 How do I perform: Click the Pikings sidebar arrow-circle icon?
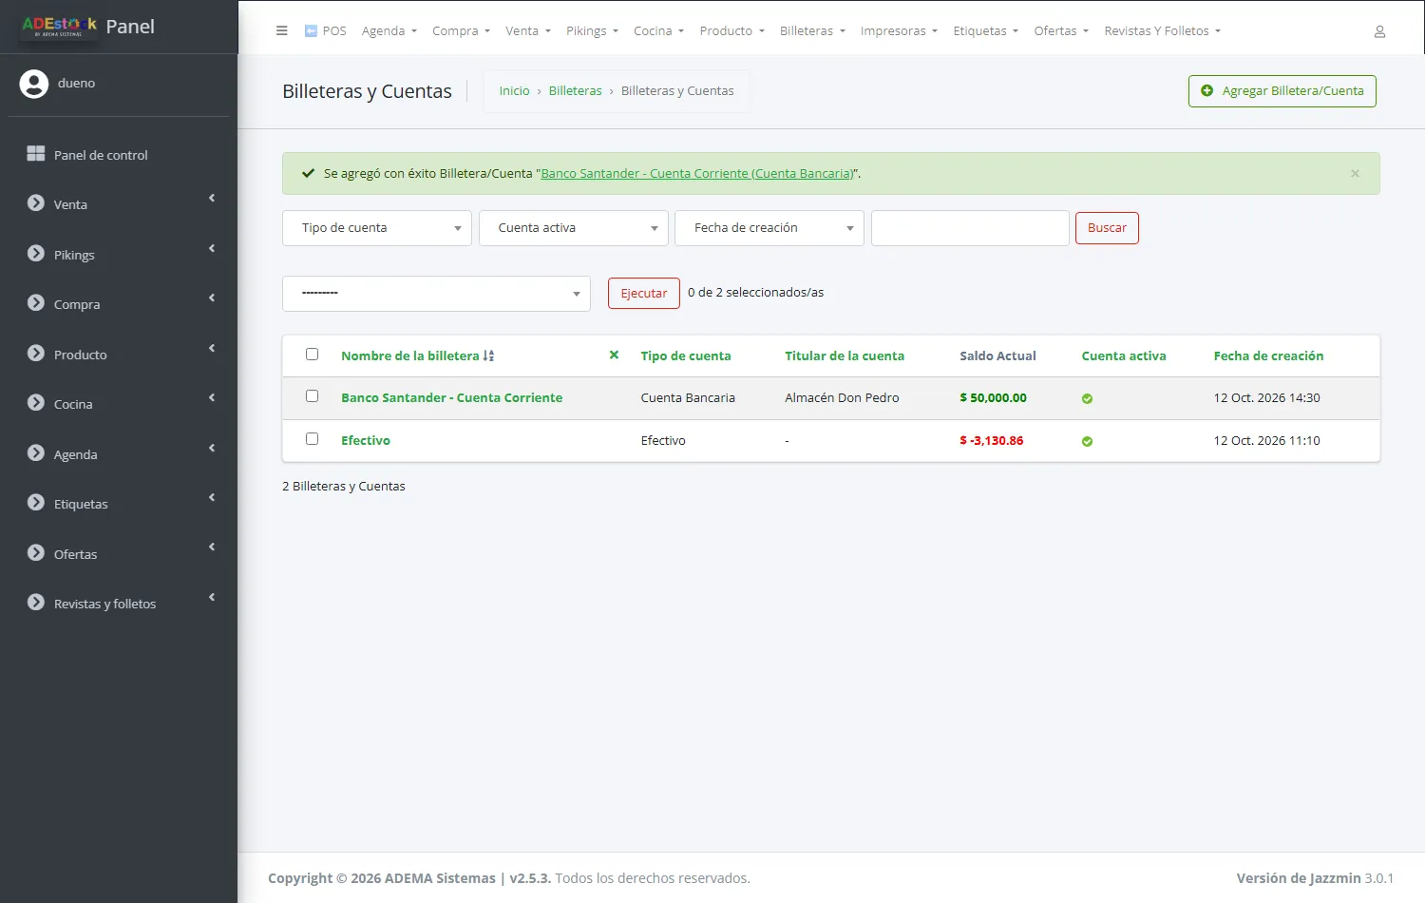pyautogui.click(x=36, y=254)
